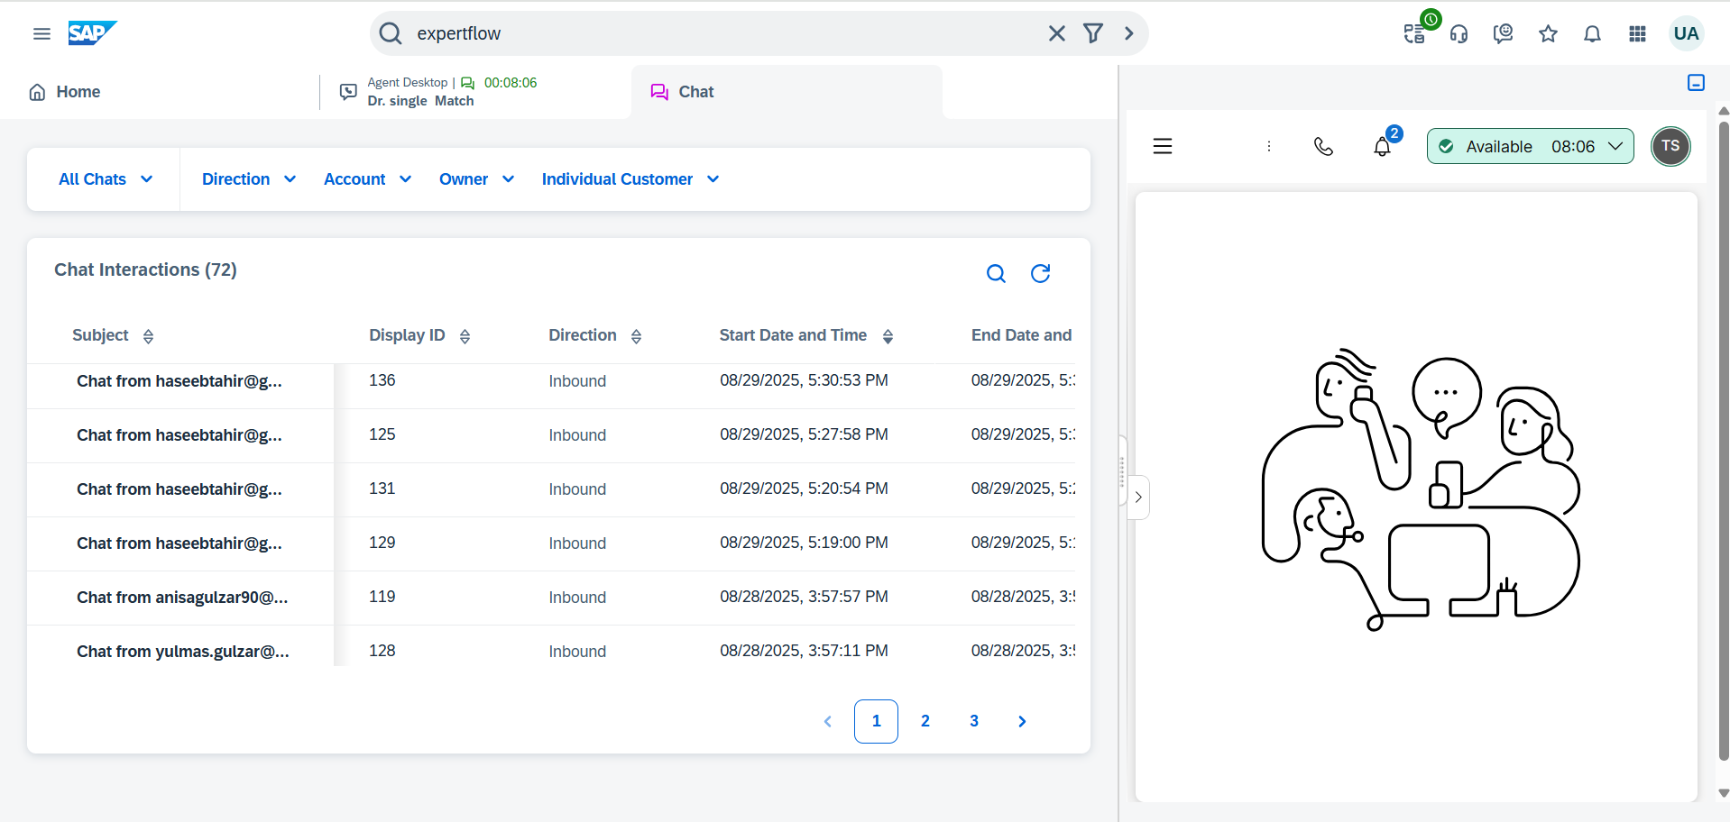Open the search filter funnel icon
The height and width of the screenshot is (822, 1730).
click(1092, 33)
